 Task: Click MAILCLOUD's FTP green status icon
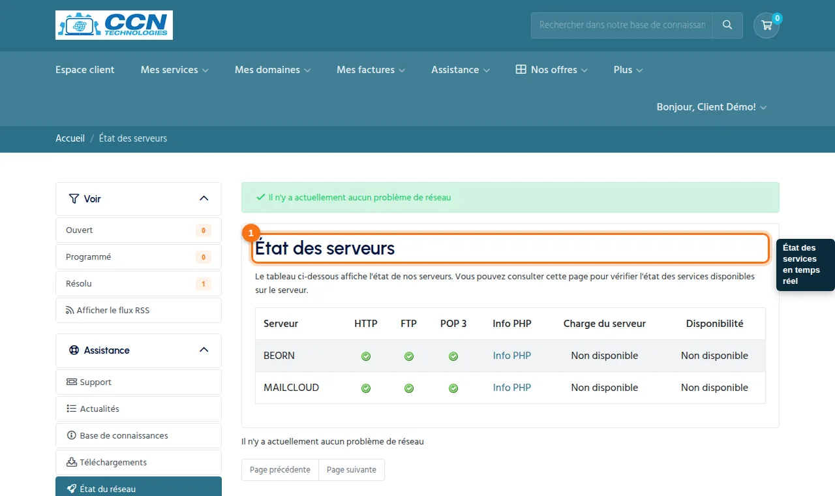tap(409, 388)
